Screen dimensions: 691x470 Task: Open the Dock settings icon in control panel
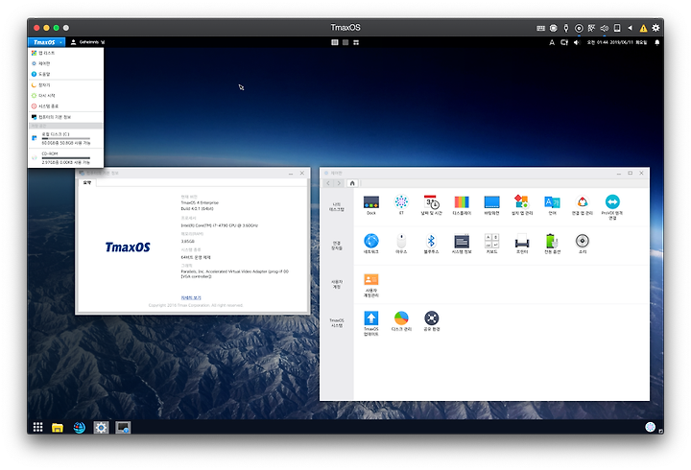click(371, 202)
